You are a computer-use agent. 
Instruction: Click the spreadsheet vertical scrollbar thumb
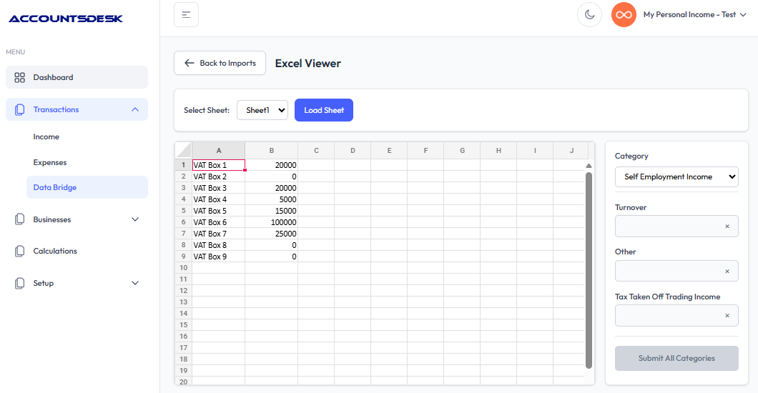coord(589,270)
